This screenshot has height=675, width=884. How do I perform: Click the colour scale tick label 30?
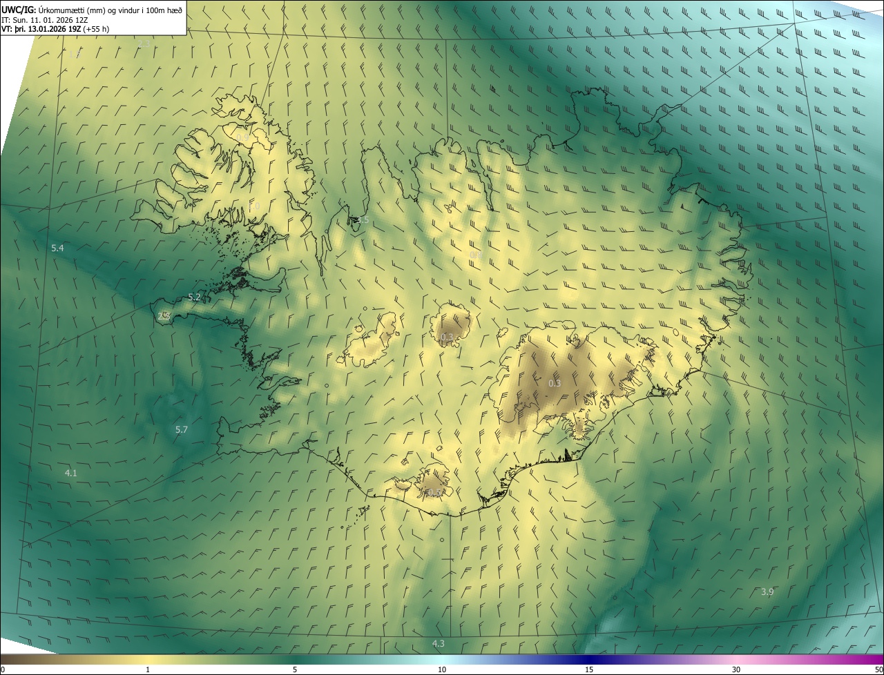tap(736, 670)
